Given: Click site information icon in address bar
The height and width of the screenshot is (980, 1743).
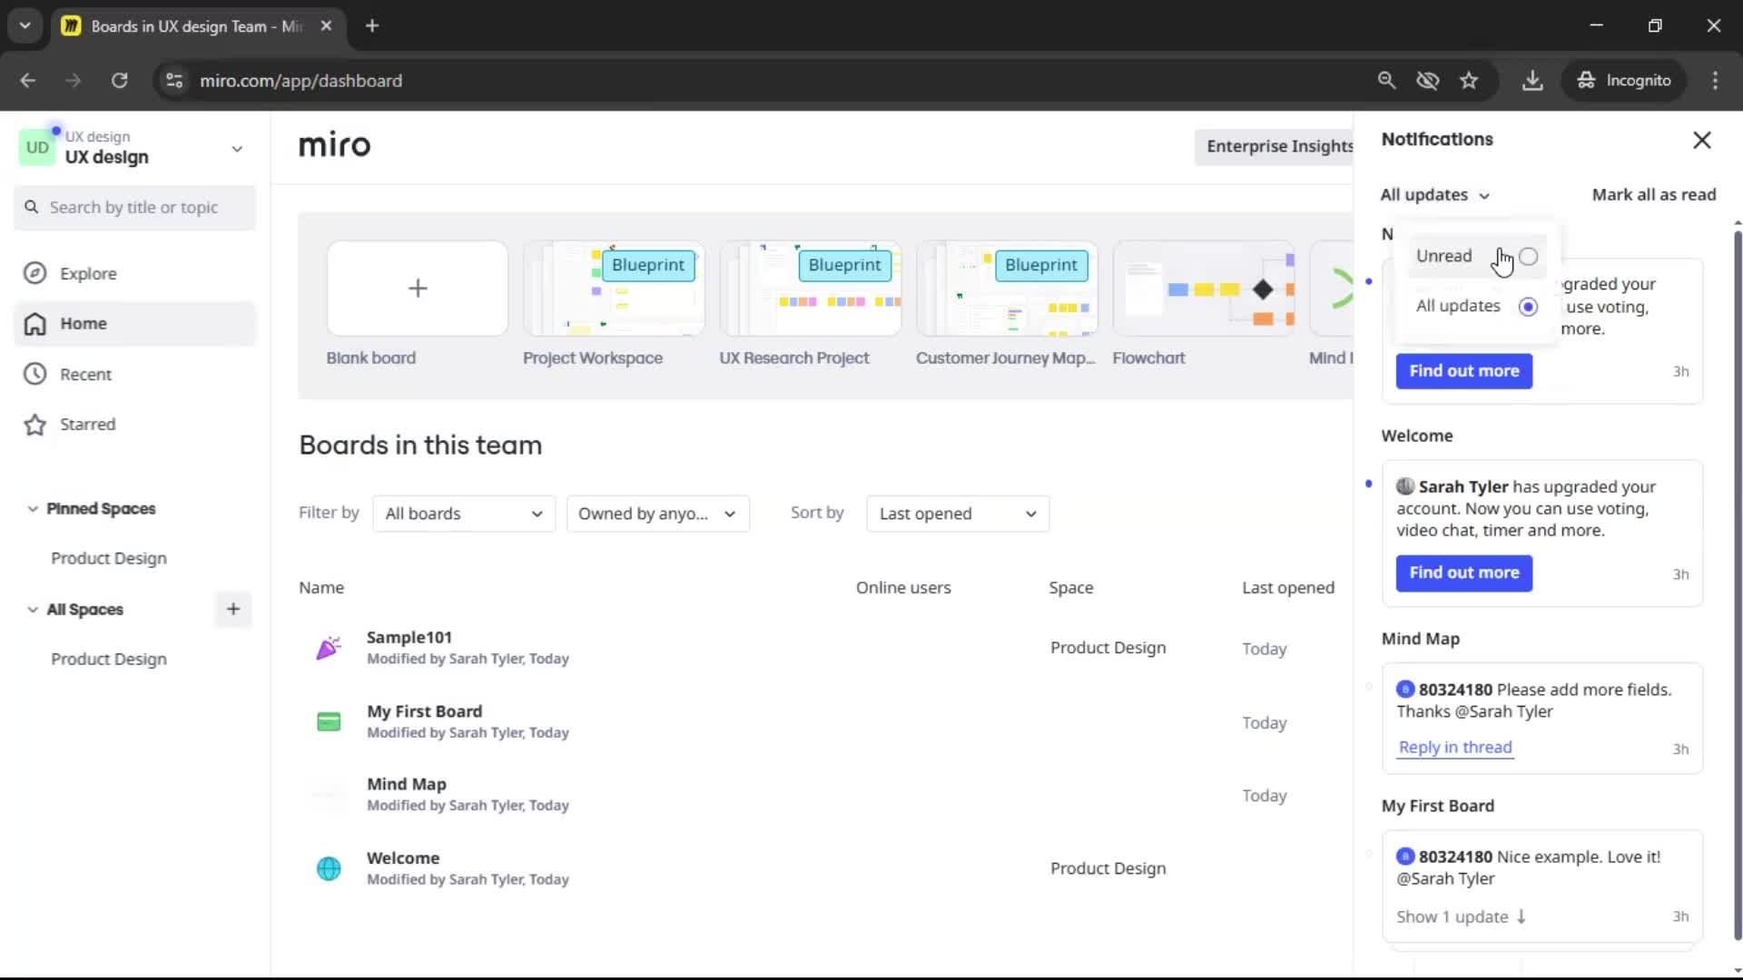Looking at the screenshot, I should (x=174, y=81).
